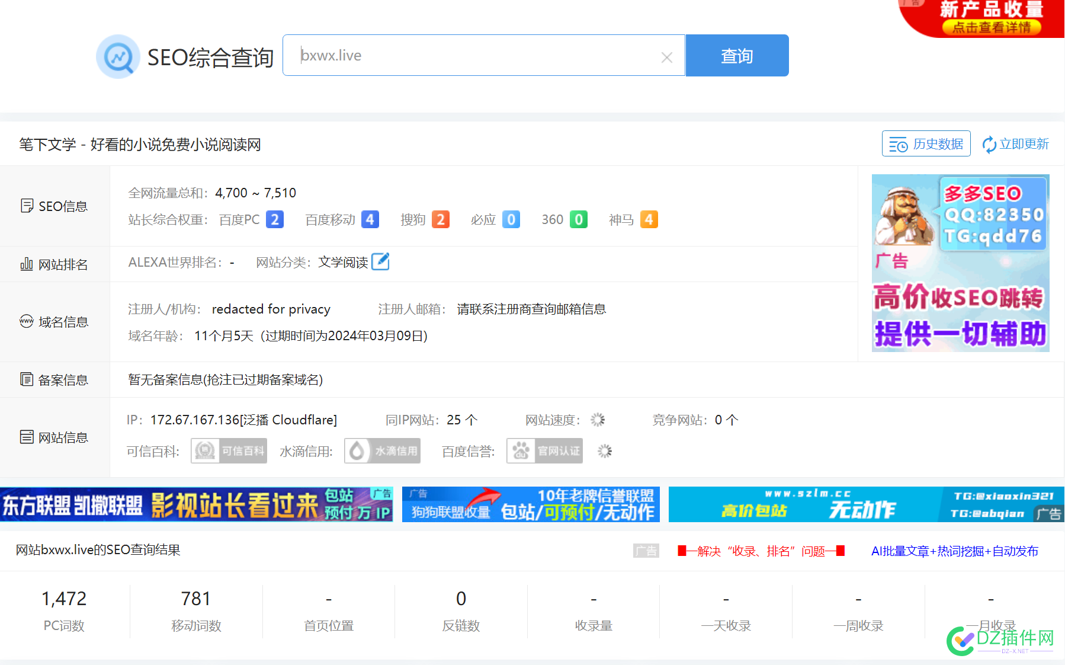
Task: Click the edit icon next to 文学阅读
Action: (380, 261)
